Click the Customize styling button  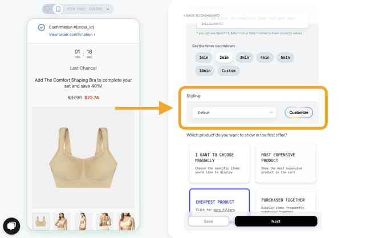299,112
